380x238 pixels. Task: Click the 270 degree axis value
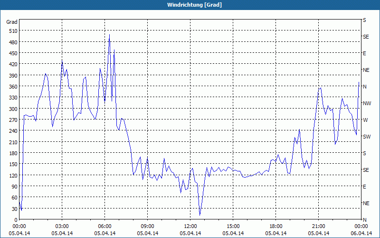click(x=13, y=120)
